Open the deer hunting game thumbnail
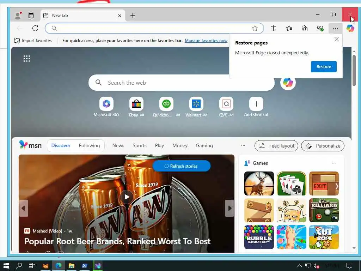 coord(259,183)
